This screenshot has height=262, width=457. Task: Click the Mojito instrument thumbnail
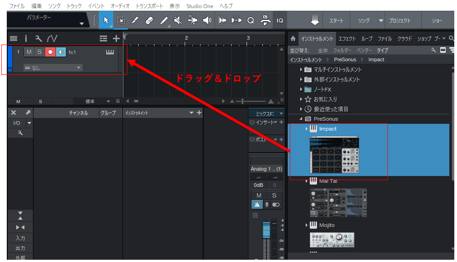click(332, 240)
